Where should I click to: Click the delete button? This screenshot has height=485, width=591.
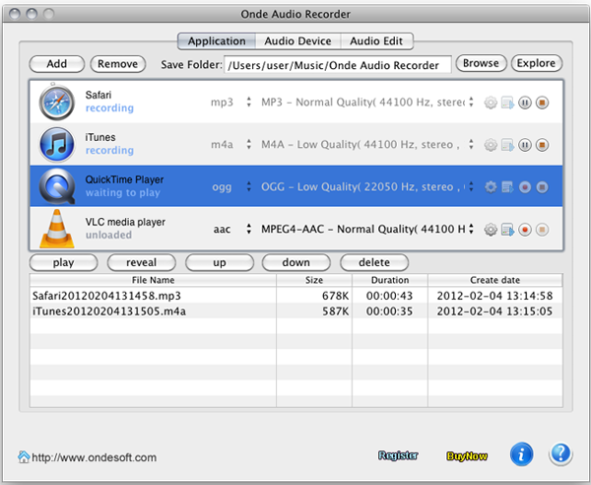374,262
